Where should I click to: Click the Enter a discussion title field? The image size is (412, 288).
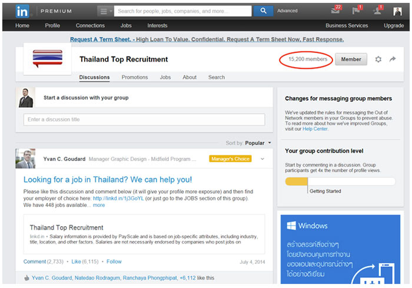point(144,120)
